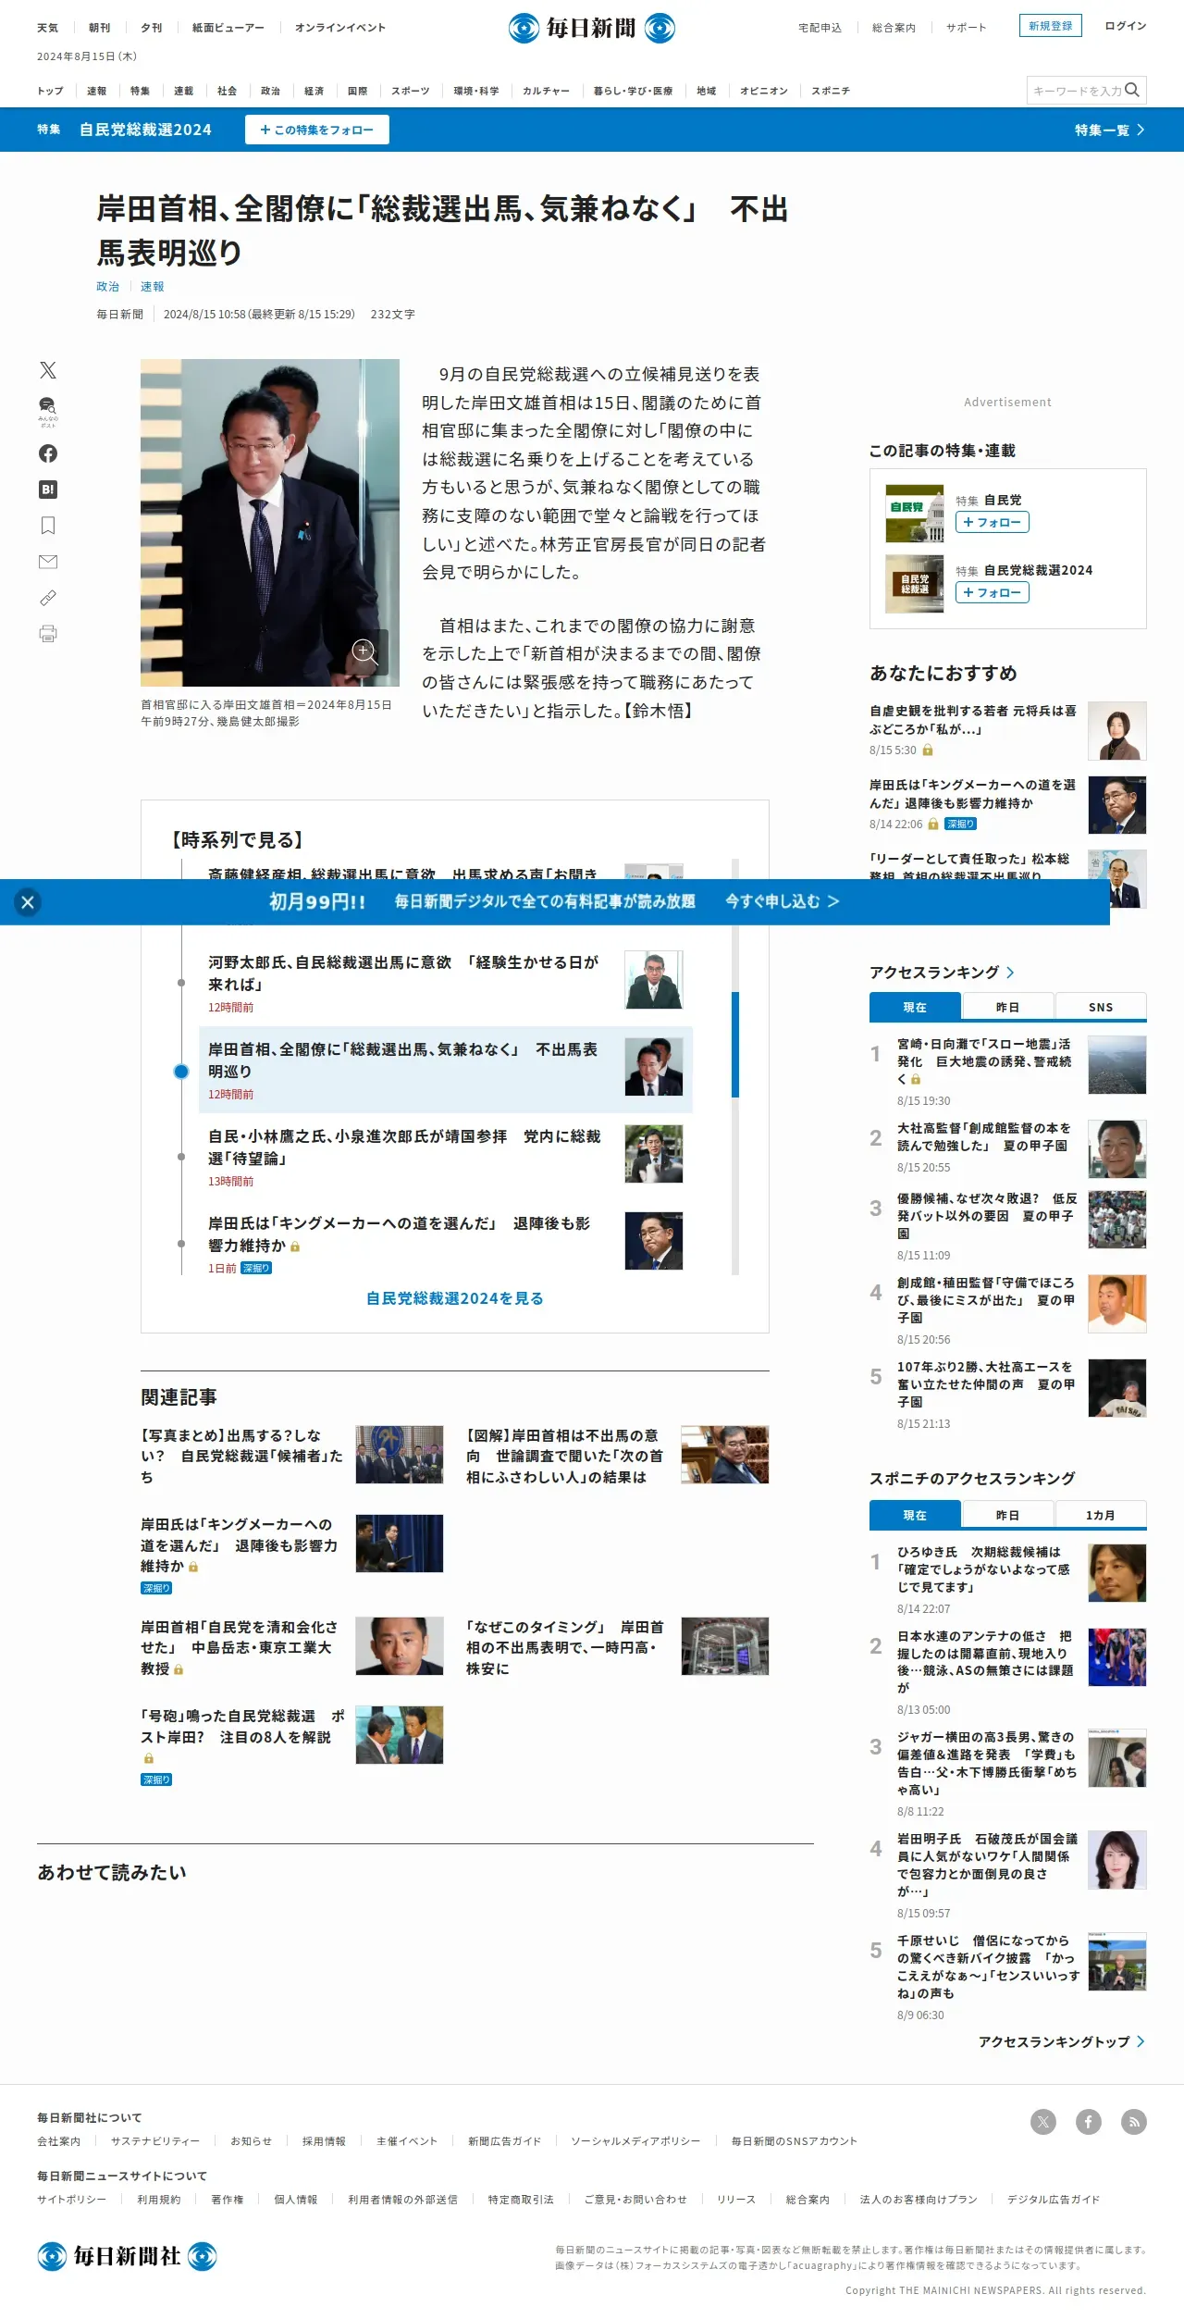The width and height of the screenshot is (1184, 2319).
Task: Click 今すぐ申し込む in promo banner
Action: 782,901
